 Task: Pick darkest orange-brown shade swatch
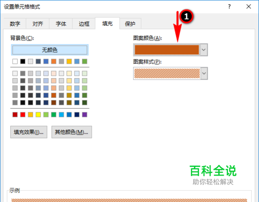[x=54, y=103]
